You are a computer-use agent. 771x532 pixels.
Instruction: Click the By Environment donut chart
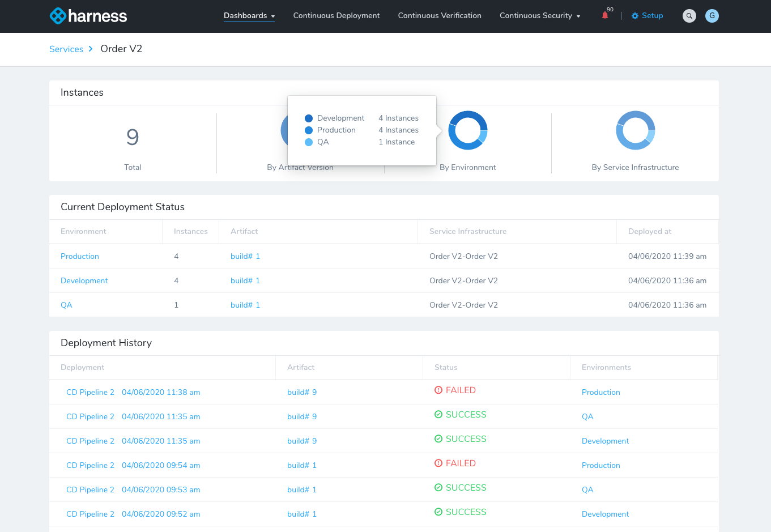[467, 130]
